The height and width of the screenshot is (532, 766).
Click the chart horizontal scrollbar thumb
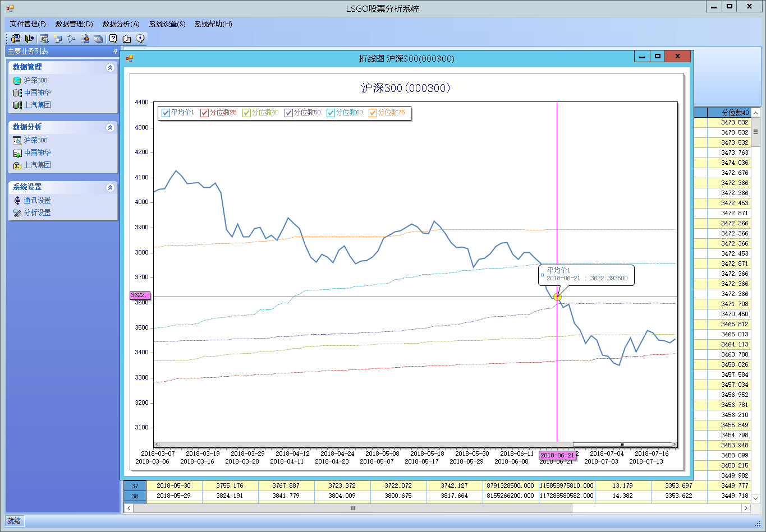tap(622, 445)
